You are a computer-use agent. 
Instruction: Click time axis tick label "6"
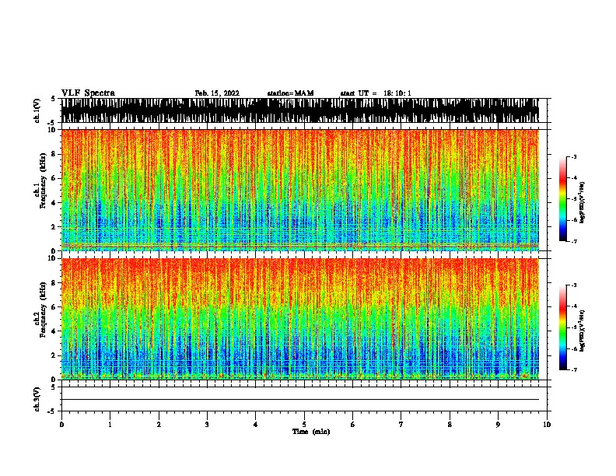pos(352,425)
